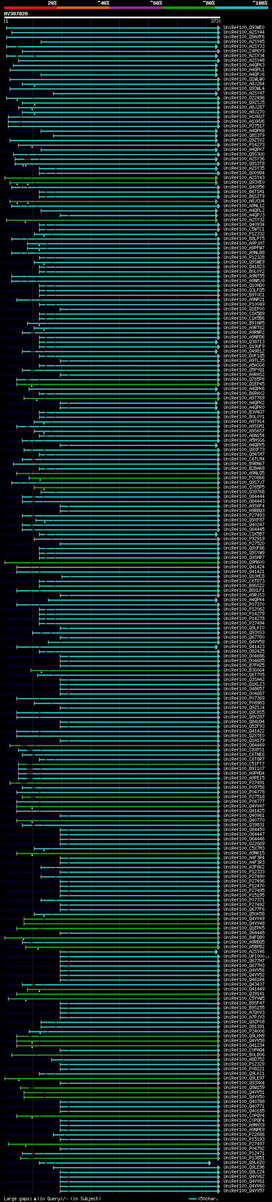Open hit UniRef100_A4QPK3
The width and height of the screenshot is (272, 1202).
[x=244, y=65]
